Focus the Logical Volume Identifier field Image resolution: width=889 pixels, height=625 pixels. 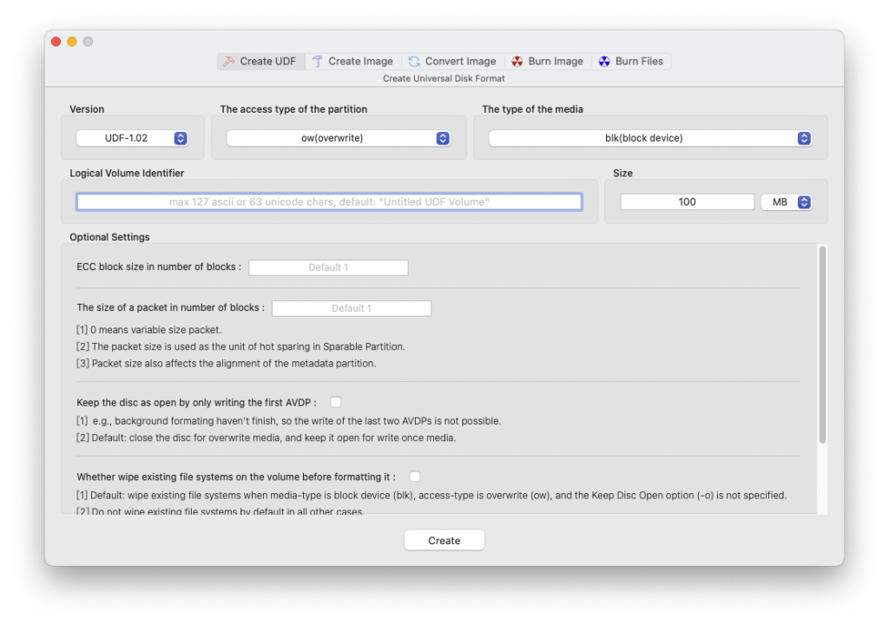coord(329,202)
